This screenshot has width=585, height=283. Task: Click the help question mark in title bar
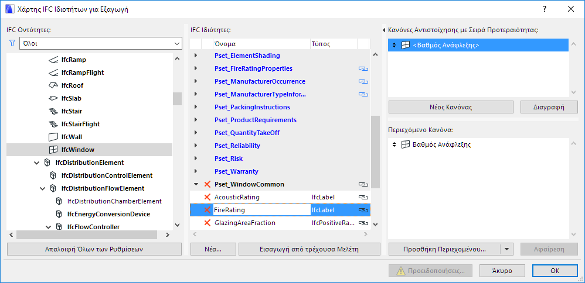point(545,9)
